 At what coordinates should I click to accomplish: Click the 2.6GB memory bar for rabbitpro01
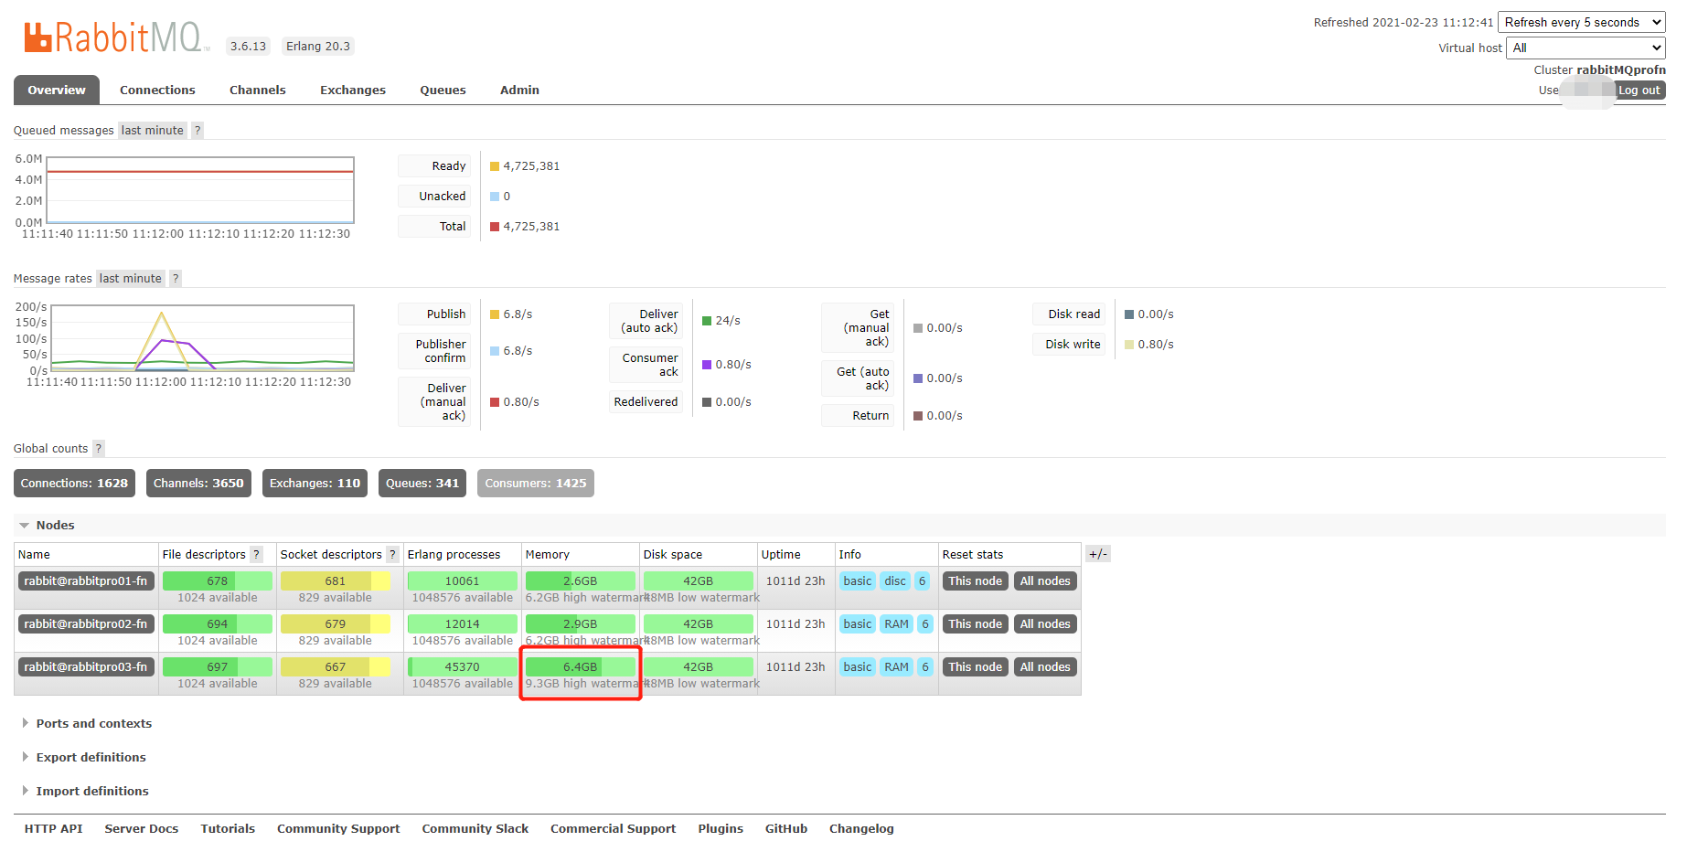(581, 581)
